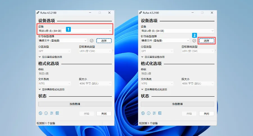Click 开始 button in left window
The height and width of the screenshot is (136, 253).
[x=87, y=113]
